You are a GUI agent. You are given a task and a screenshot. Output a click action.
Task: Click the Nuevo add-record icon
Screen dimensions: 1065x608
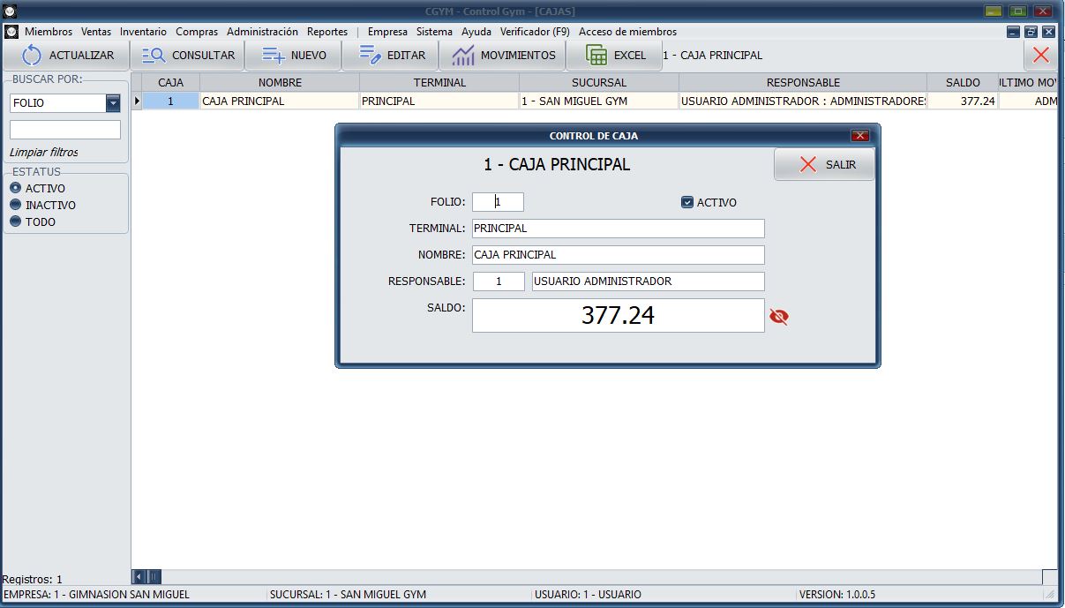[x=274, y=56]
